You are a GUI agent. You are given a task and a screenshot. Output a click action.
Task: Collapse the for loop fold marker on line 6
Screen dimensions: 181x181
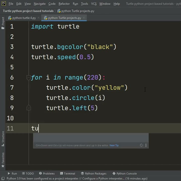[28, 78]
